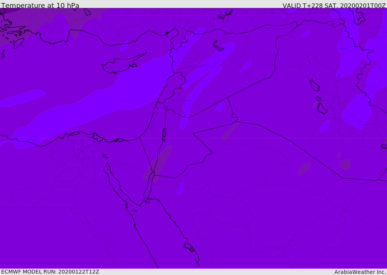Click Cyprus island on the map
Screen dimensions: 387x275
(121, 65)
